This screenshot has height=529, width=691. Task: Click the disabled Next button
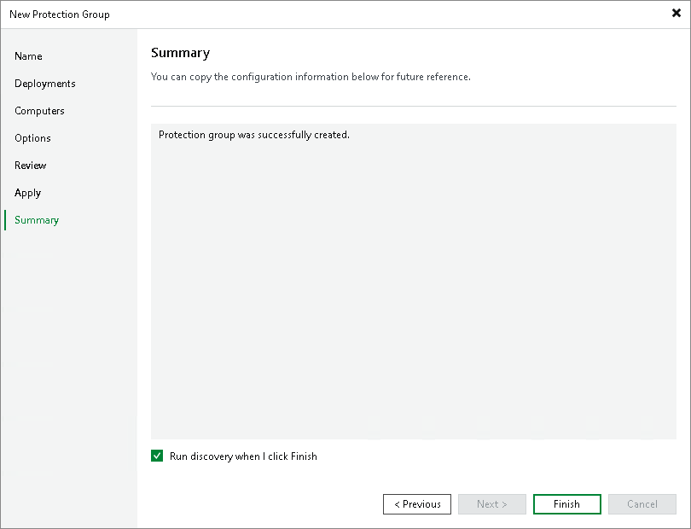[x=492, y=504]
